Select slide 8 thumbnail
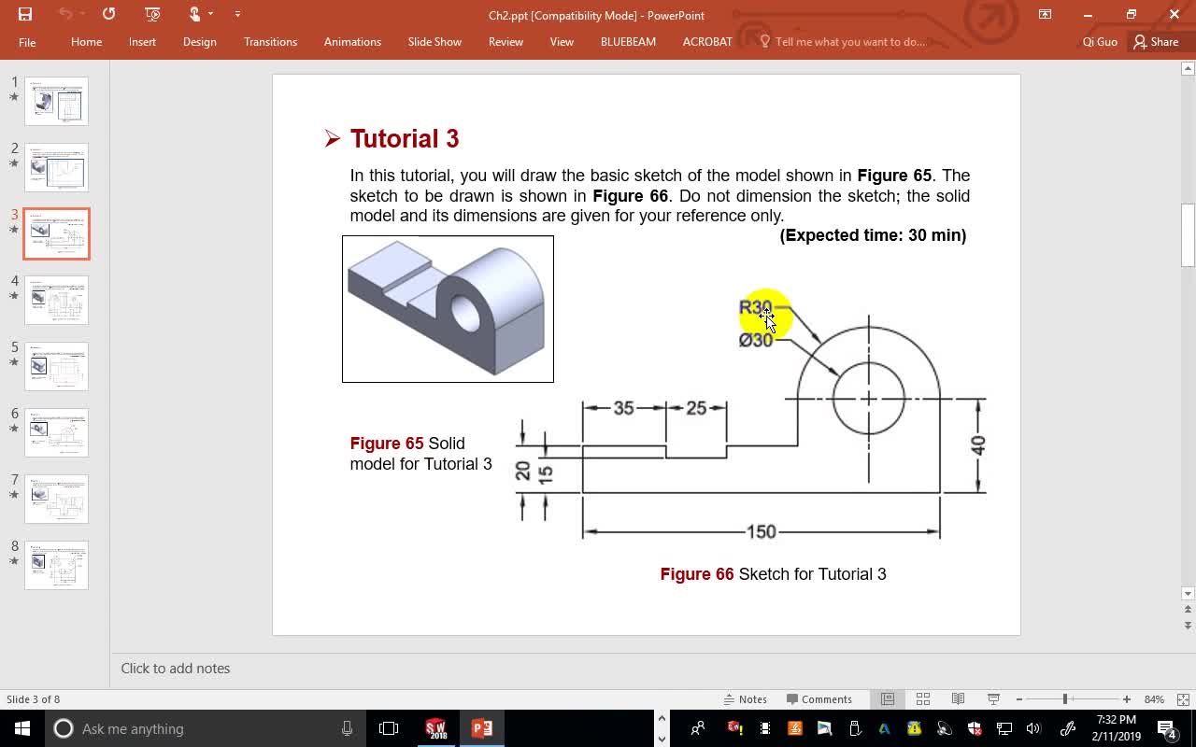1196x747 pixels. [x=56, y=565]
